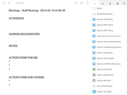
Task: Switch to the second actions group tab
Action: click(103, 4)
